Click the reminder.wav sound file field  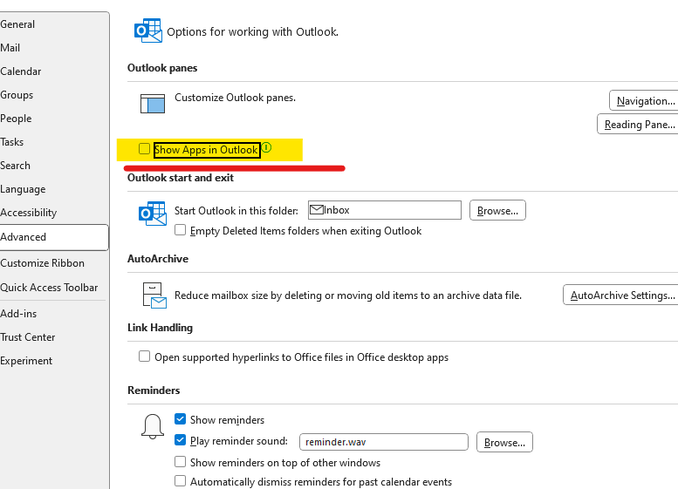click(384, 442)
